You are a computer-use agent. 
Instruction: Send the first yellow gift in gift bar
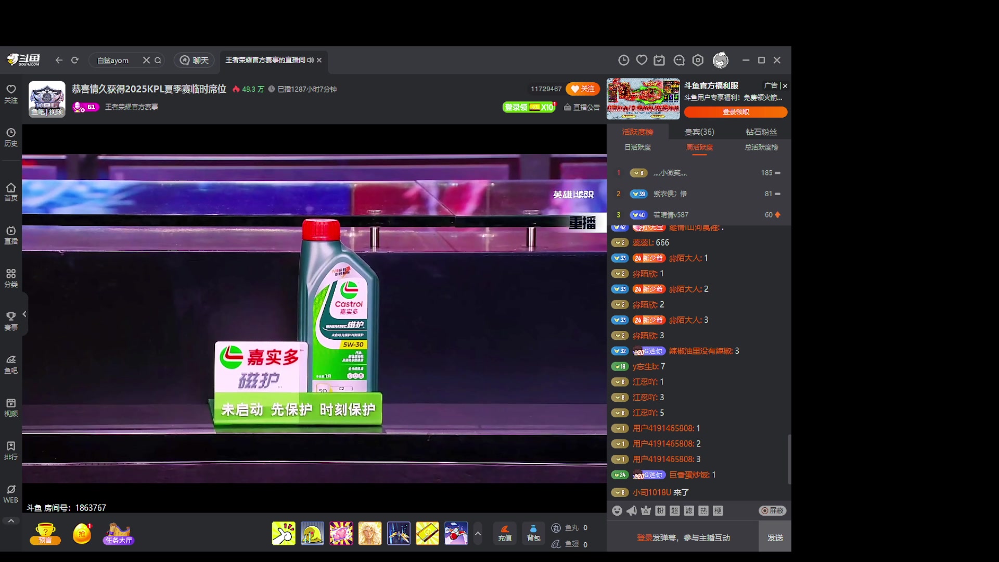click(x=284, y=533)
